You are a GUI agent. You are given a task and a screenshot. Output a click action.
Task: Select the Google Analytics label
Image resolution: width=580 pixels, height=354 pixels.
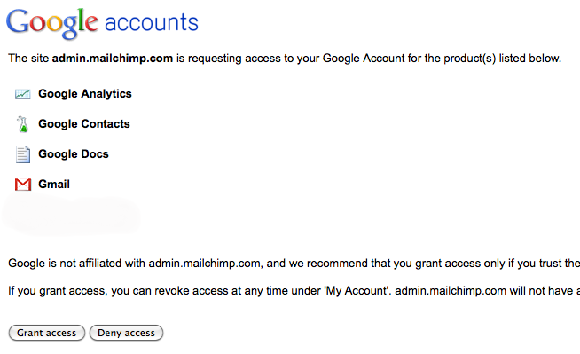pyautogui.click(x=85, y=94)
